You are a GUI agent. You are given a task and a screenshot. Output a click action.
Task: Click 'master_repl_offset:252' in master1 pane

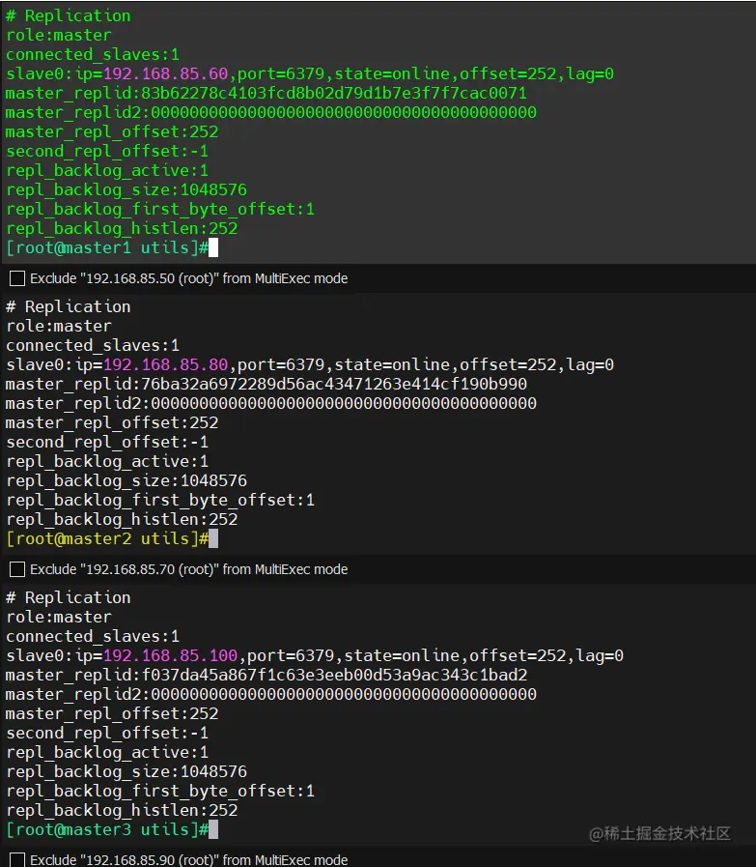tap(112, 131)
